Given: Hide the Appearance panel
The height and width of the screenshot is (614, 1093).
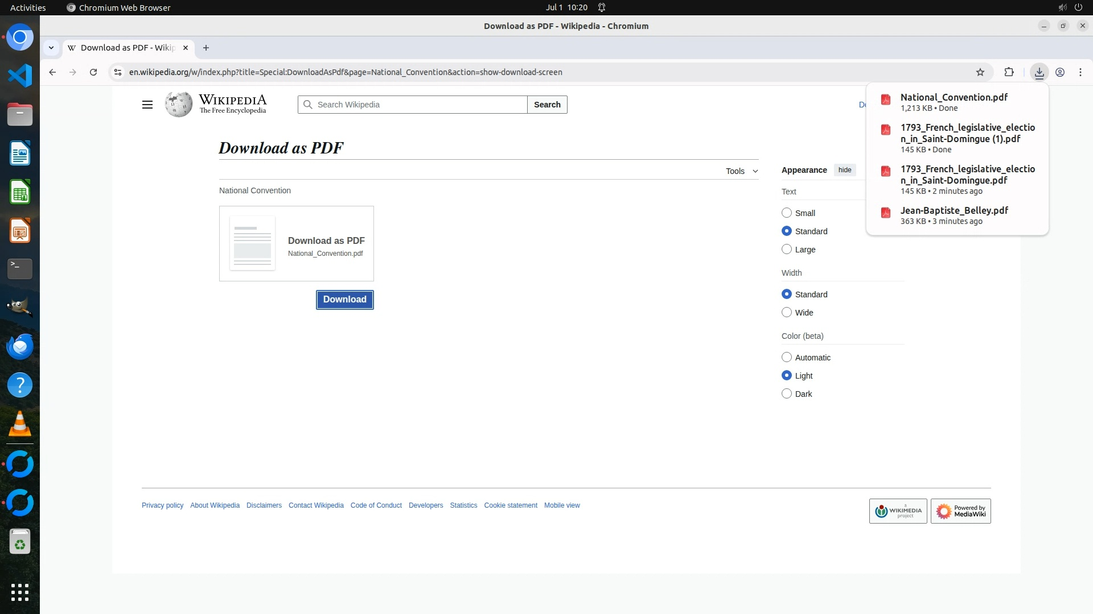Looking at the screenshot, I should tap(844, 170).
